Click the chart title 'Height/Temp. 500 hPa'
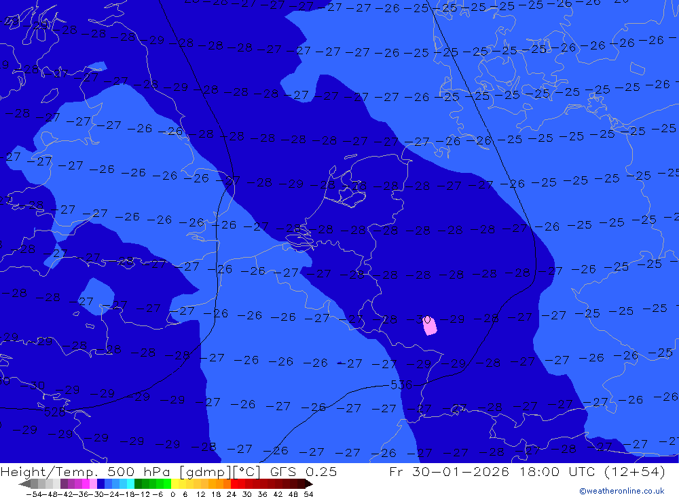 (86, 471)
